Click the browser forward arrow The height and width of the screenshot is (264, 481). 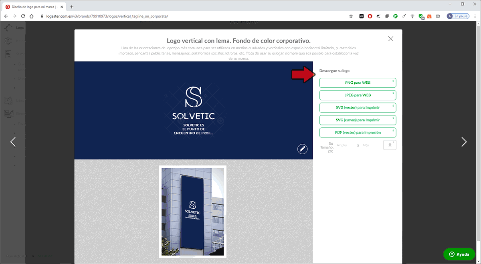(14, 16)
